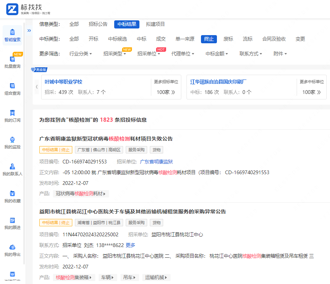
Task: View more 招标单位 100家
Action: click(166, 92)
